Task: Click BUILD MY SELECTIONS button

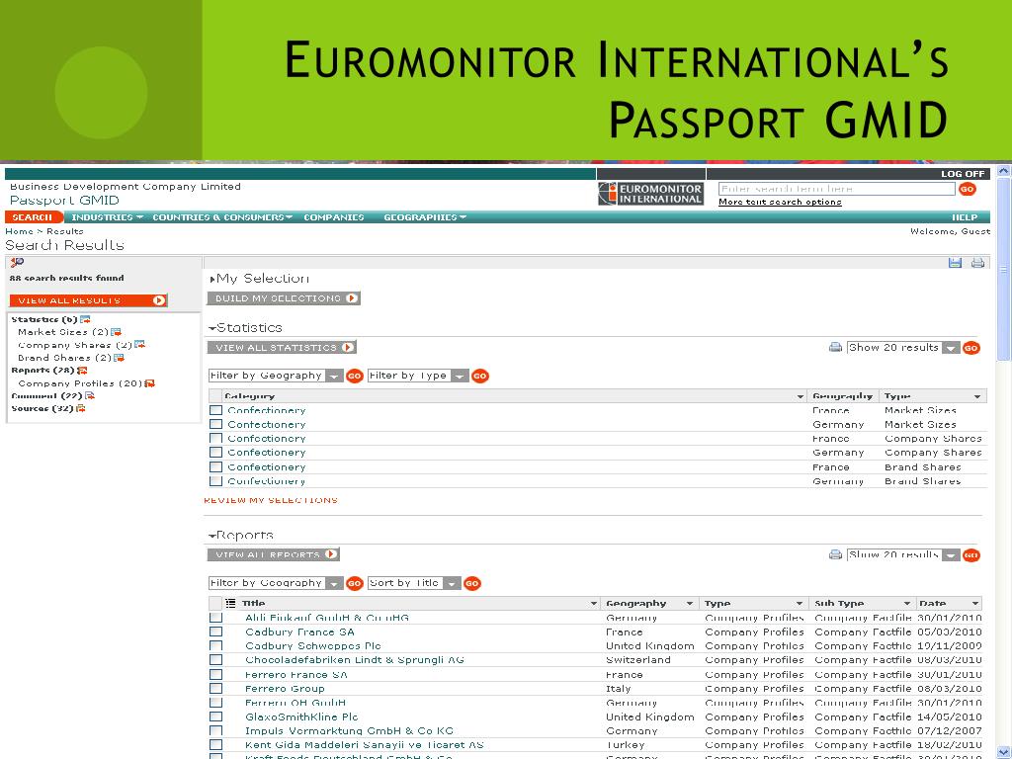Action: click(x=284, y=298)
